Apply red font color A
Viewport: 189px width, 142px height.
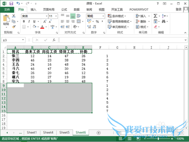(x=42, y=27)
